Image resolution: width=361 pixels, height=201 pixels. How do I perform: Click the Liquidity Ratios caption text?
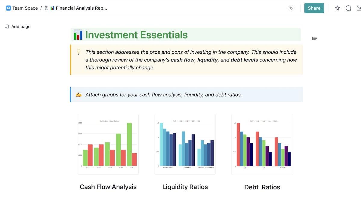(185, 187)
